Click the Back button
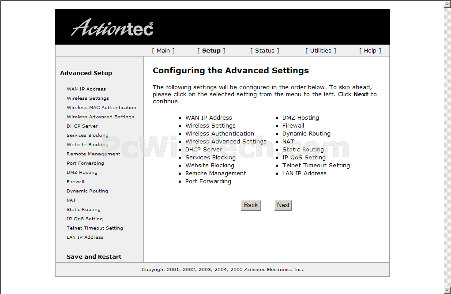The width and height of the screenshot is (451, 294). click(x=251, y=205)
